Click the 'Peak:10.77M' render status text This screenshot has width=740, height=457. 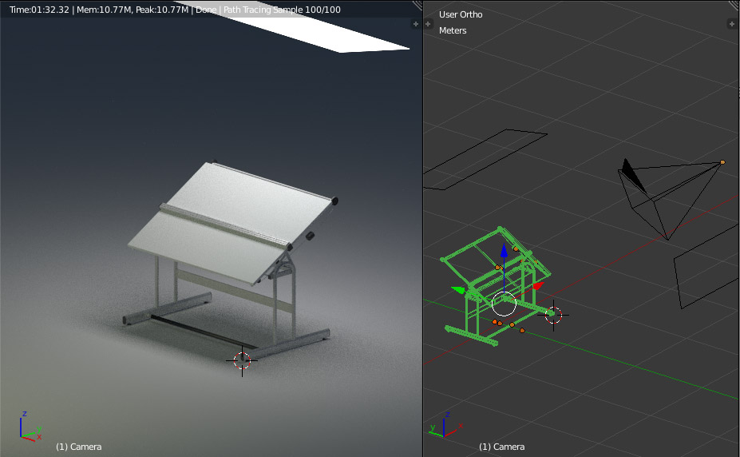pos(162,10)
